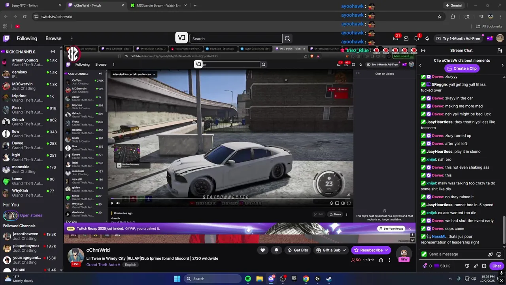Open the oChrsWrld channel name heading
The width and height of the screenshot is (506, 285).
point(98,250)
